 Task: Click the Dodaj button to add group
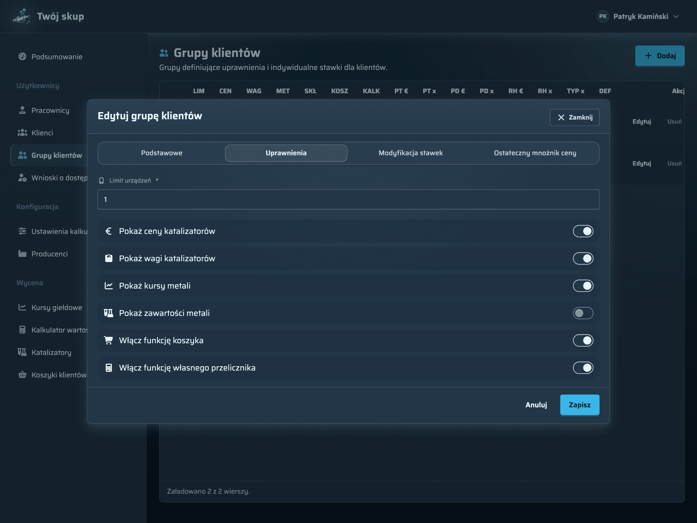pos(659,56)
